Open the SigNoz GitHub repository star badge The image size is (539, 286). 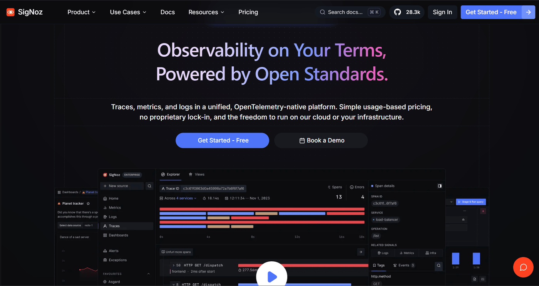pos(407,12)
